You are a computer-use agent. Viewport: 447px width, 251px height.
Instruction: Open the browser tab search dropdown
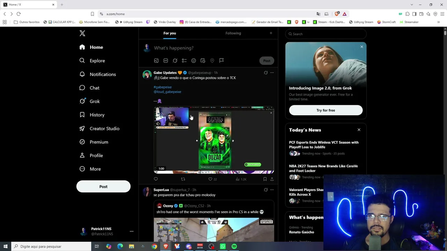coord(412,5)
